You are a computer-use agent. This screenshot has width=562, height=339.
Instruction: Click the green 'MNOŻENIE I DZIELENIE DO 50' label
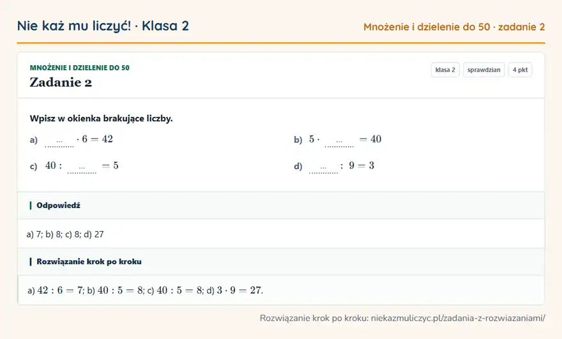(80, 68)
